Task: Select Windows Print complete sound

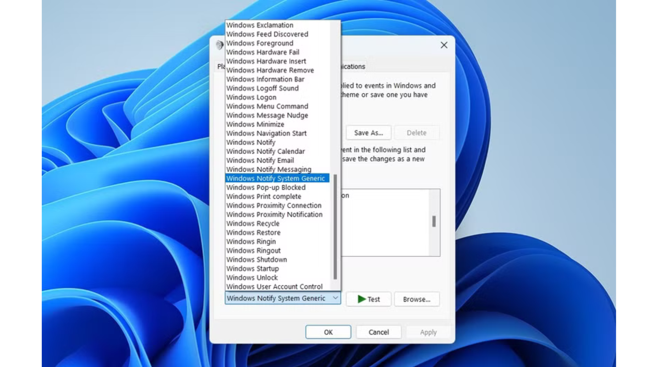Action: (x=264, y=196)
